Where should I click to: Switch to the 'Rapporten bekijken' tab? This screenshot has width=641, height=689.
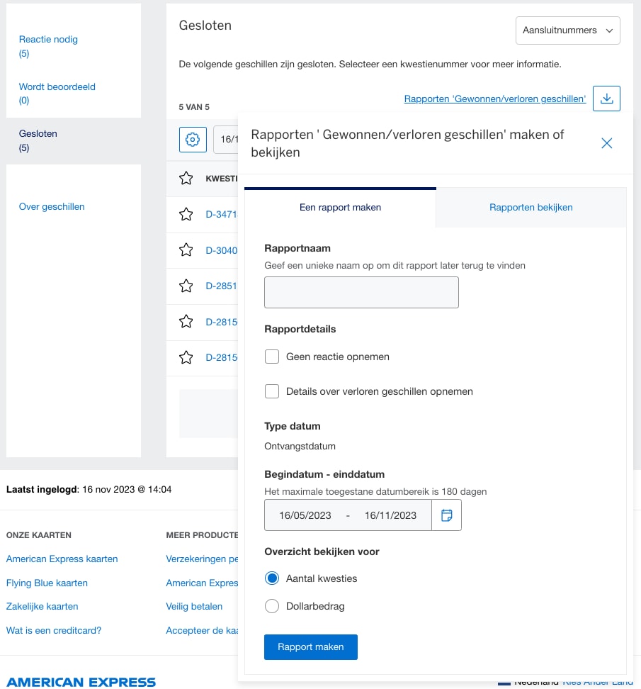click(531, 208)
